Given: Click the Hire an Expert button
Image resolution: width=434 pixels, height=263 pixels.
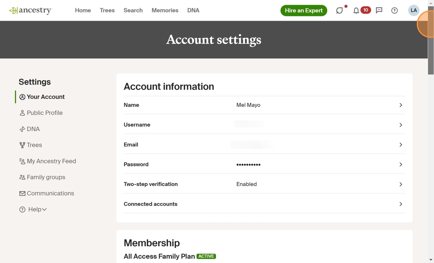Looking at the screenshot, I should pos(304,10).
